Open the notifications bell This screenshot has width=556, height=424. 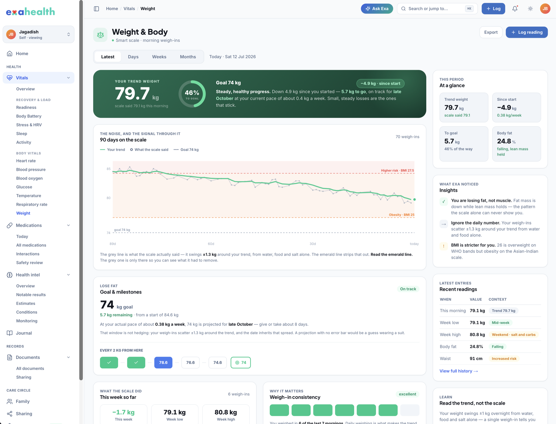pyautogui.click(x=515, y=9)
